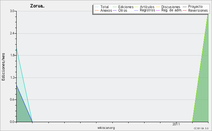Screen dimensions: 212x131
Task: Click the Total legend label
Action: (105, 7)
